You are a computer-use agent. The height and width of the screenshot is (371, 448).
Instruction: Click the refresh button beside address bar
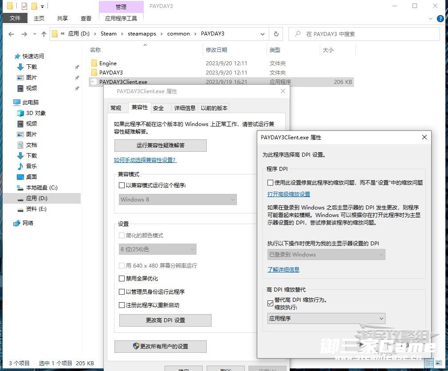point(276,34)
